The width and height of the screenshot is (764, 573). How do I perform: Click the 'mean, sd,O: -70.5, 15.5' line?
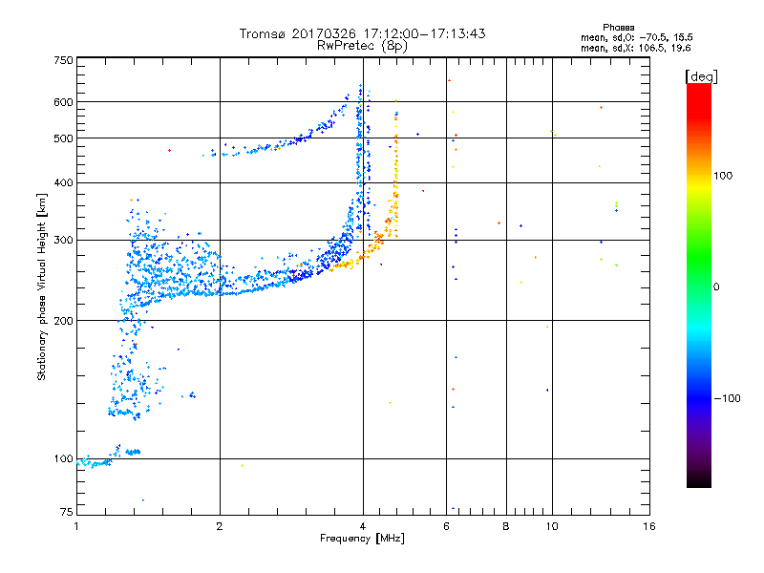click(636, 37)
